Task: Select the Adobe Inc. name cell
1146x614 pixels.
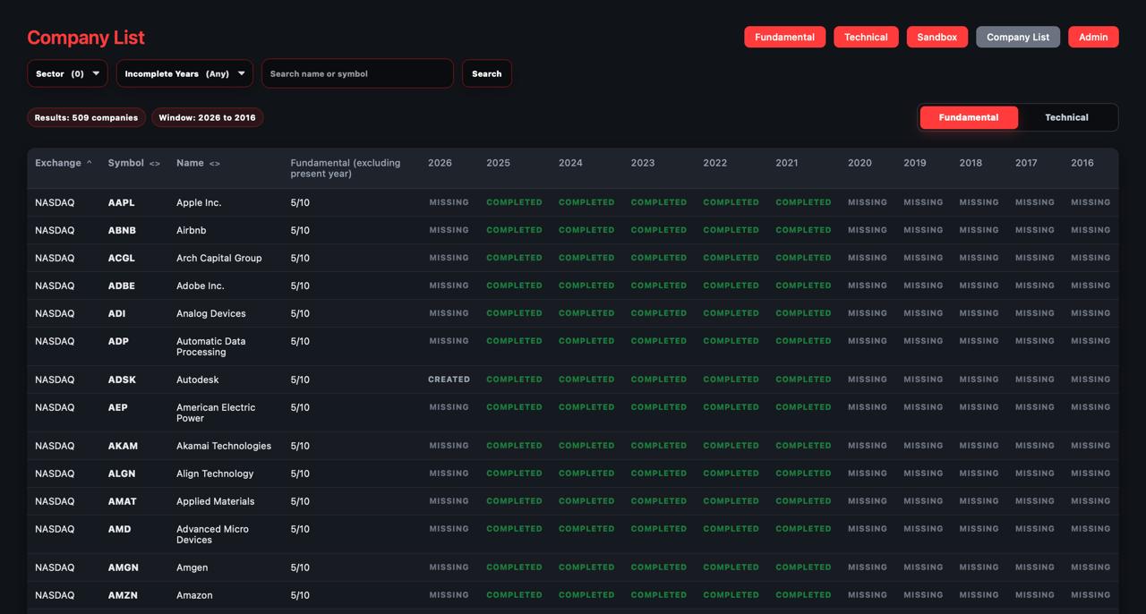Action: 201,286
